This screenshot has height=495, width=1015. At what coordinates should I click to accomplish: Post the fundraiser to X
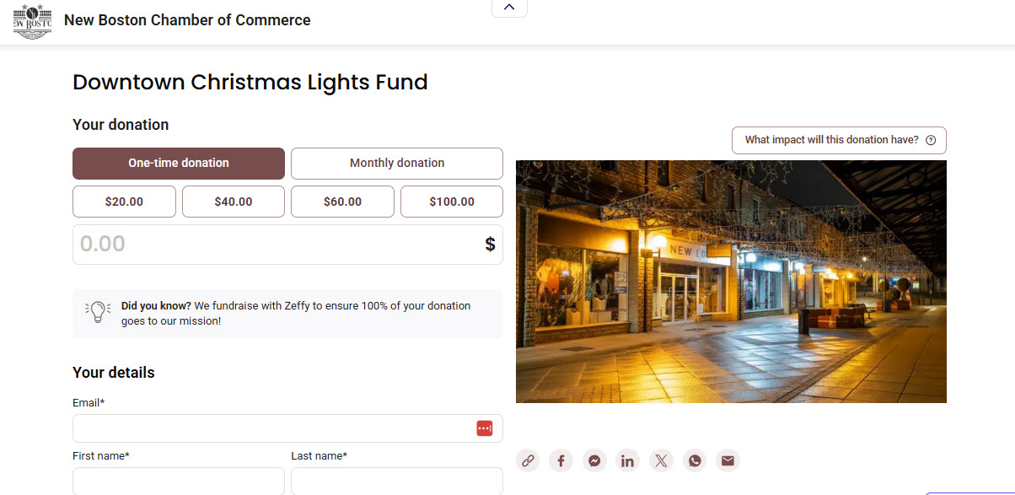661,460
